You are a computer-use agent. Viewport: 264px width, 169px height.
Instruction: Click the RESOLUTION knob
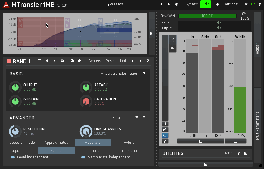15,131
